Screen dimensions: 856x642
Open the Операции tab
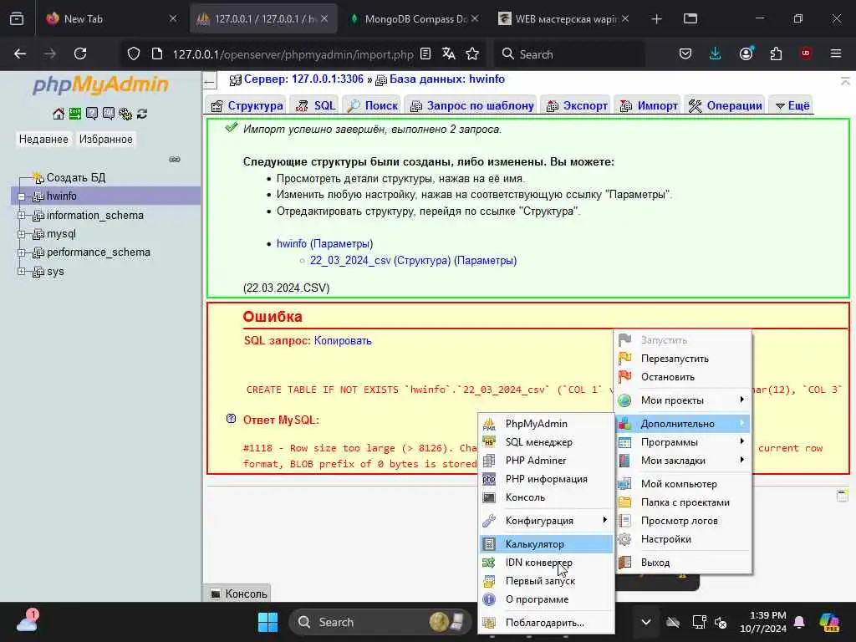[725, 105]
